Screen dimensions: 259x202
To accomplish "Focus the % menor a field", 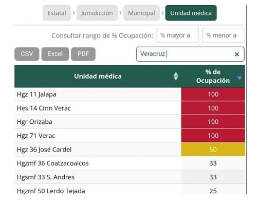I will (x=224, y=35).
